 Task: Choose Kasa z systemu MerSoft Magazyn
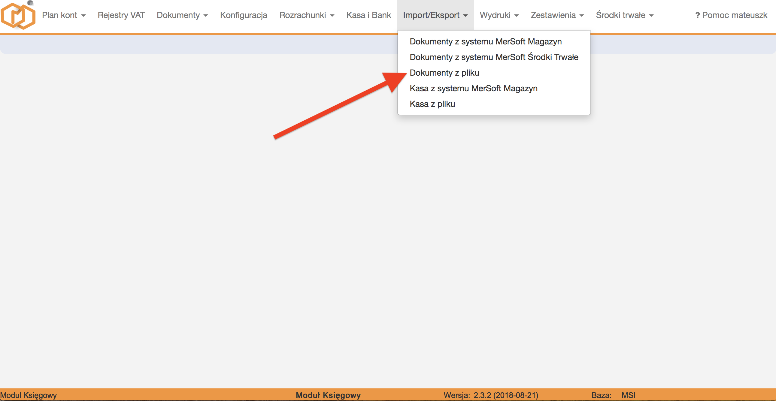coord(474,88)
